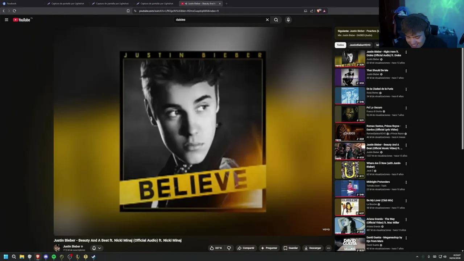The height and width of the screenshot is (261, 464).
Task: Open Where Are Ü Now video thumbnail
Action: [x=350, y=170]
